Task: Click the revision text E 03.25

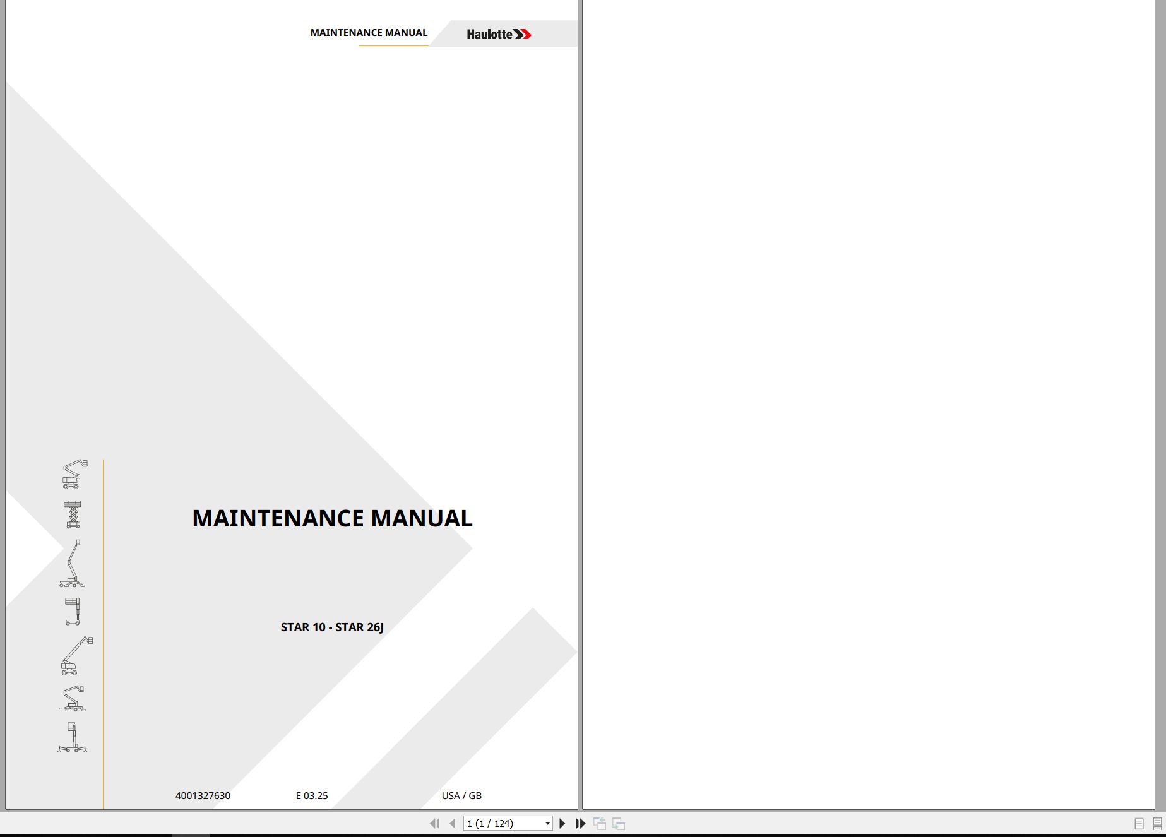Action: [x=312, y=796]
